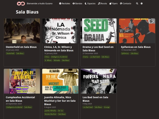Select the Sala Biaus tag under Oesterheld
This screenshot has height=119, width=159.
click(x=20, y=53)
